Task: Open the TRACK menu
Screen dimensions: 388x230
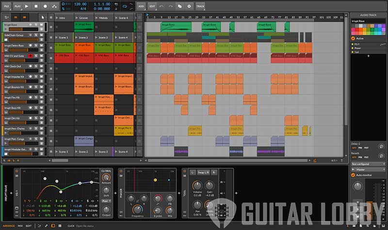Action: (200, 6)
